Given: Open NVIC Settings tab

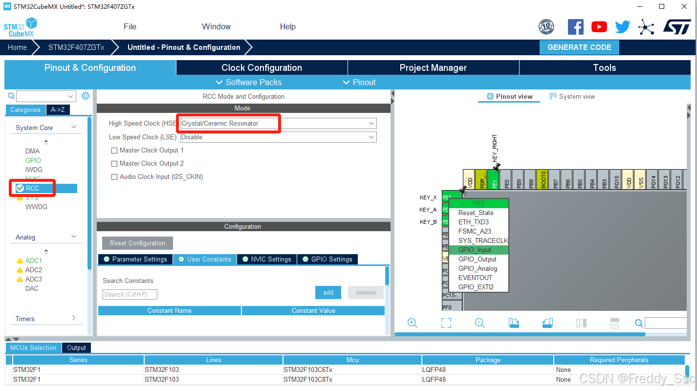Looking at the screenshot, I should (267, 260).
